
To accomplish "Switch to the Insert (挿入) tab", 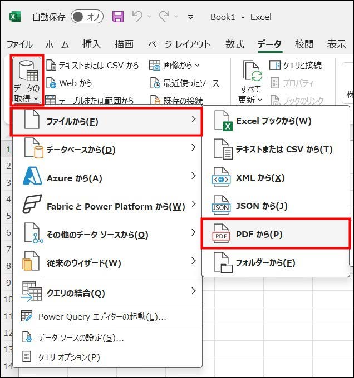I will (x=91, y=44).
